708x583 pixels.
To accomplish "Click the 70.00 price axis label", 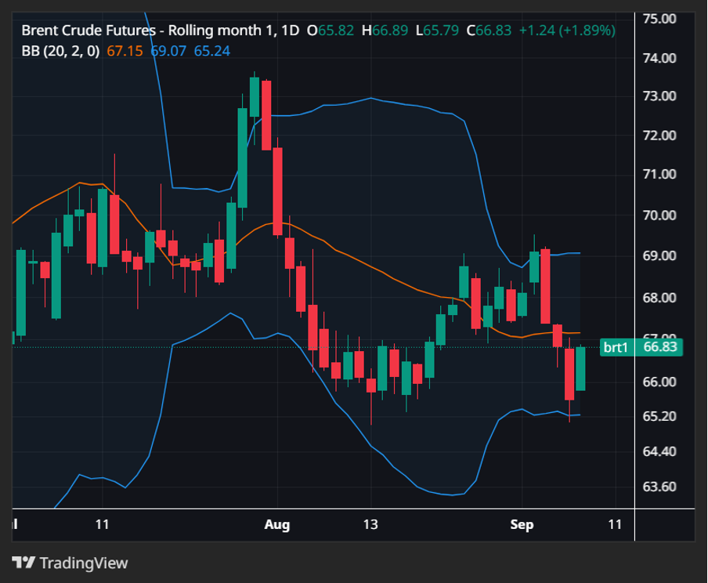I will [658, 215].
